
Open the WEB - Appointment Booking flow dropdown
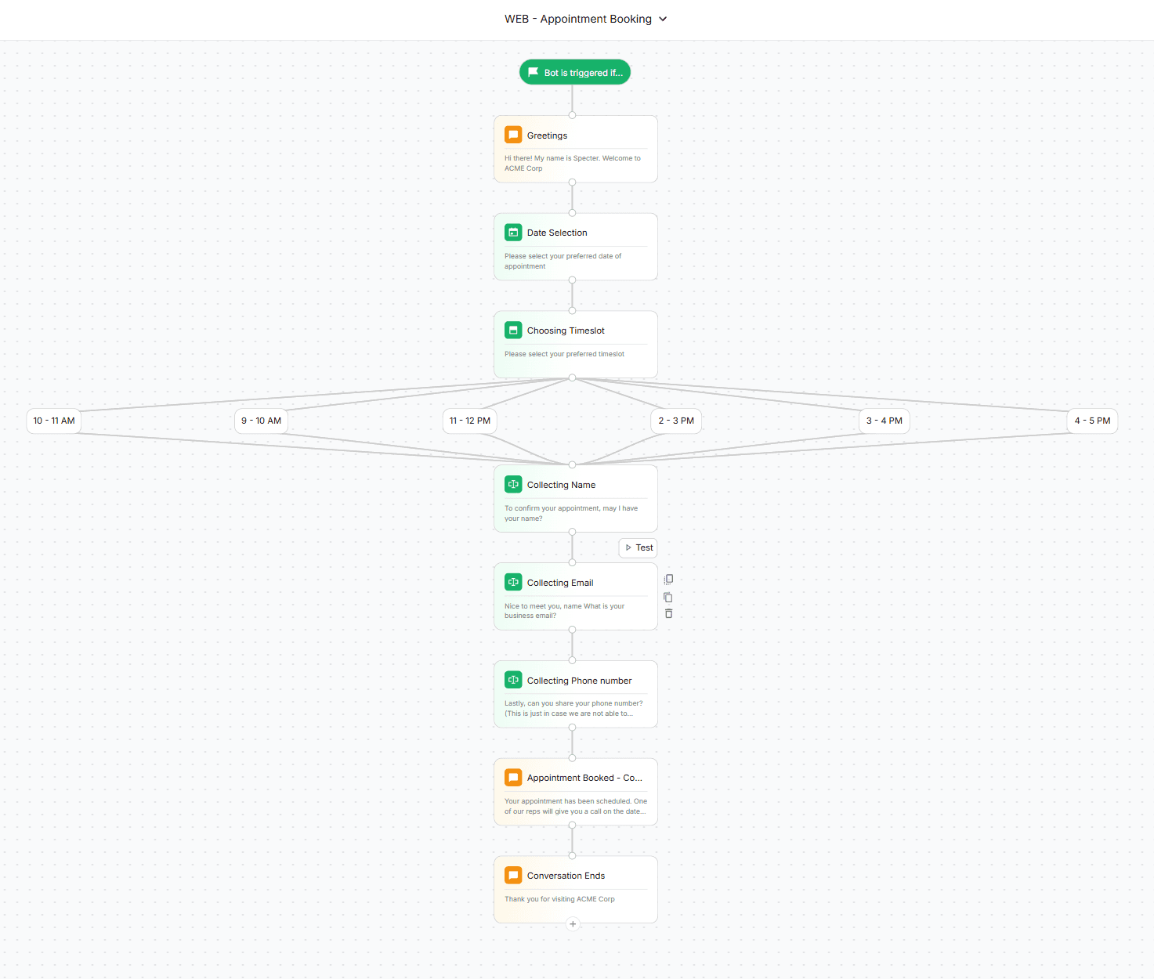[664, 19]
